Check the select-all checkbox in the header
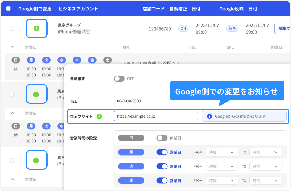Screen dimensions: 291x191 pyautogui.click(x=8, y=8)
